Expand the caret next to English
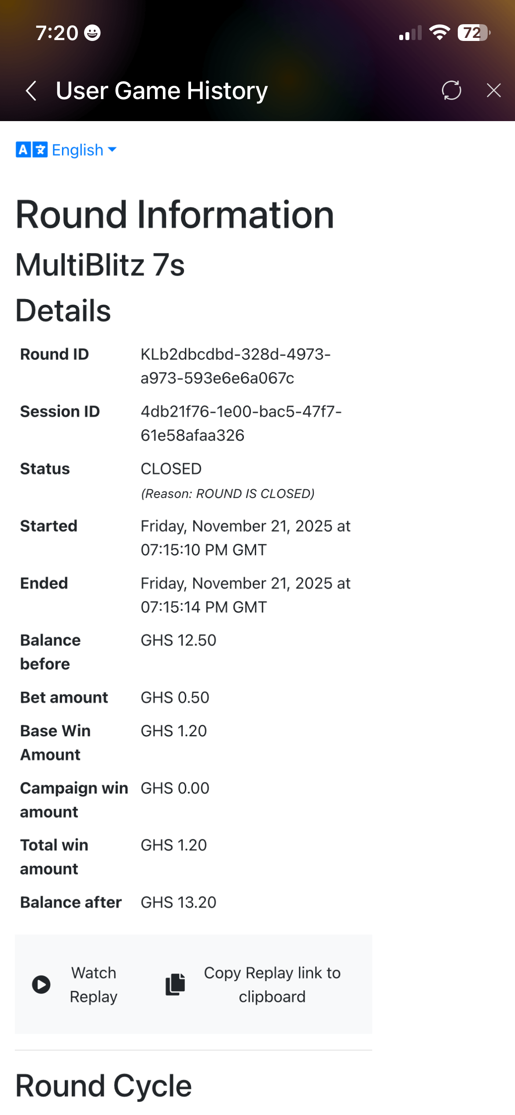Screen dimensions: 515x1115 pyautogui.click(x=112, y=150)
